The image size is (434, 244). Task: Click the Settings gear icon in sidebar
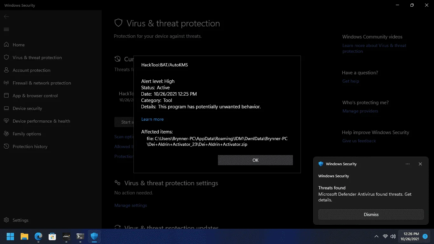[6, 220]
